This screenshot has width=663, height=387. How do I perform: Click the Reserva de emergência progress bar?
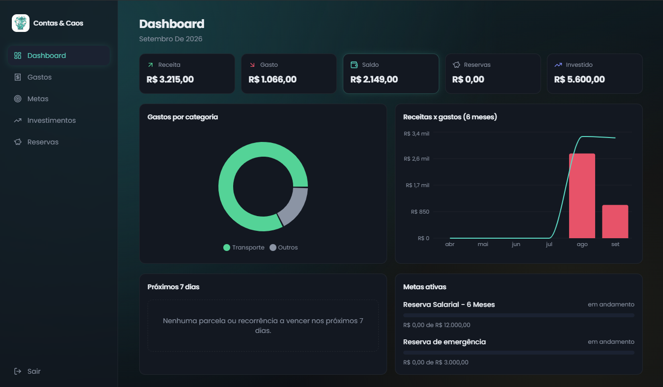tap(519, 353)
